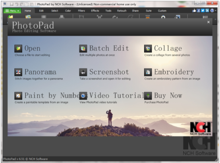Click the Panorama icon
220x163 pixels.
pyautogui.click(x=18, y=72)
